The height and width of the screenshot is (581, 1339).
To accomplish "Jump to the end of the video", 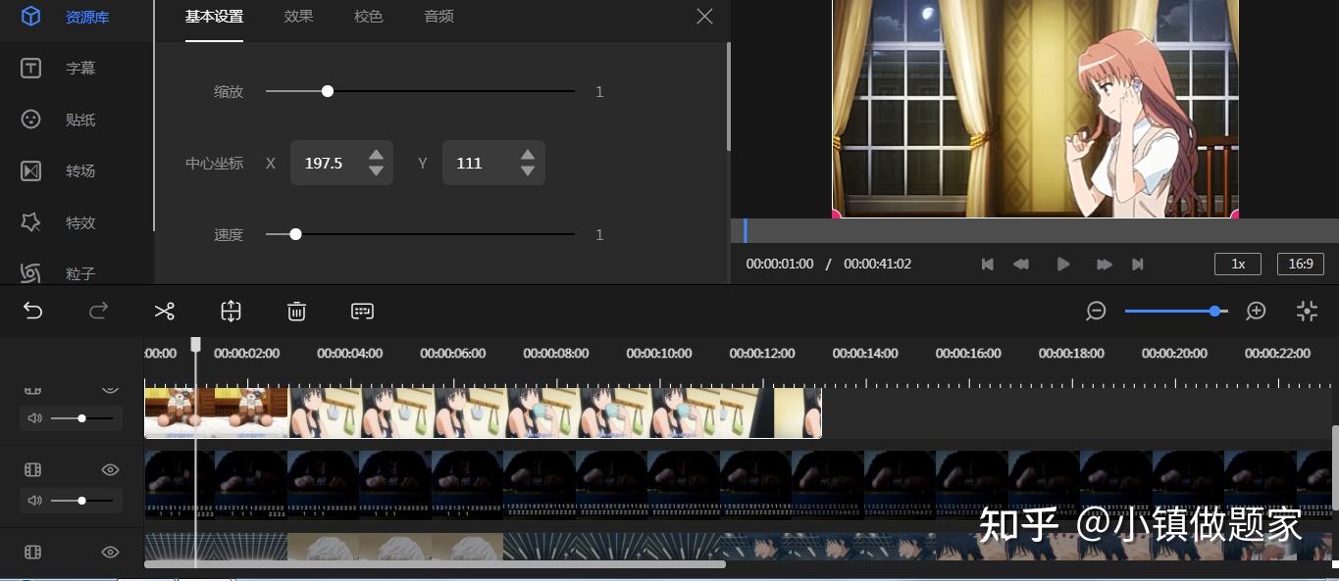I will [1138, 265].
